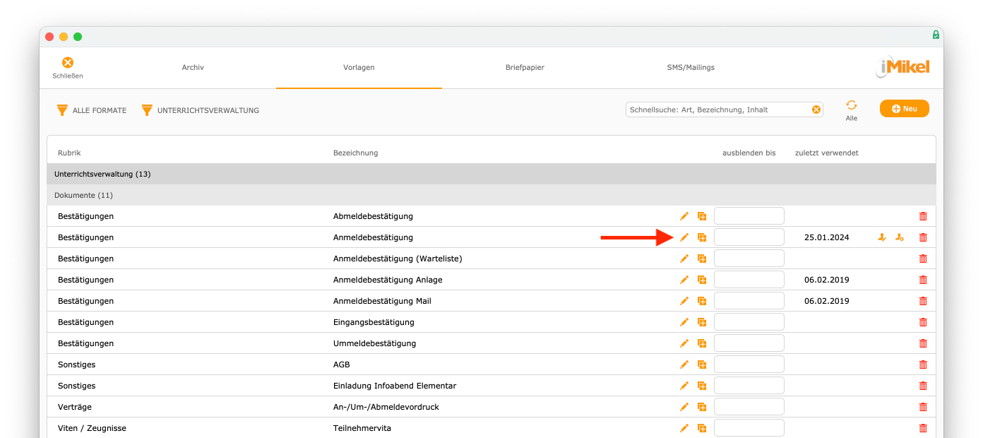Viewport: 983px width, 438px height.
Task: Click ausblenden bis field for Abmeldebestätigung
Action: point(749,216)
